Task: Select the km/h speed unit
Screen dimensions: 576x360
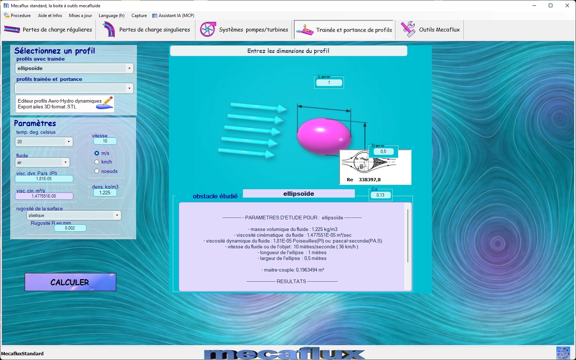Action: tap(97, 162)
